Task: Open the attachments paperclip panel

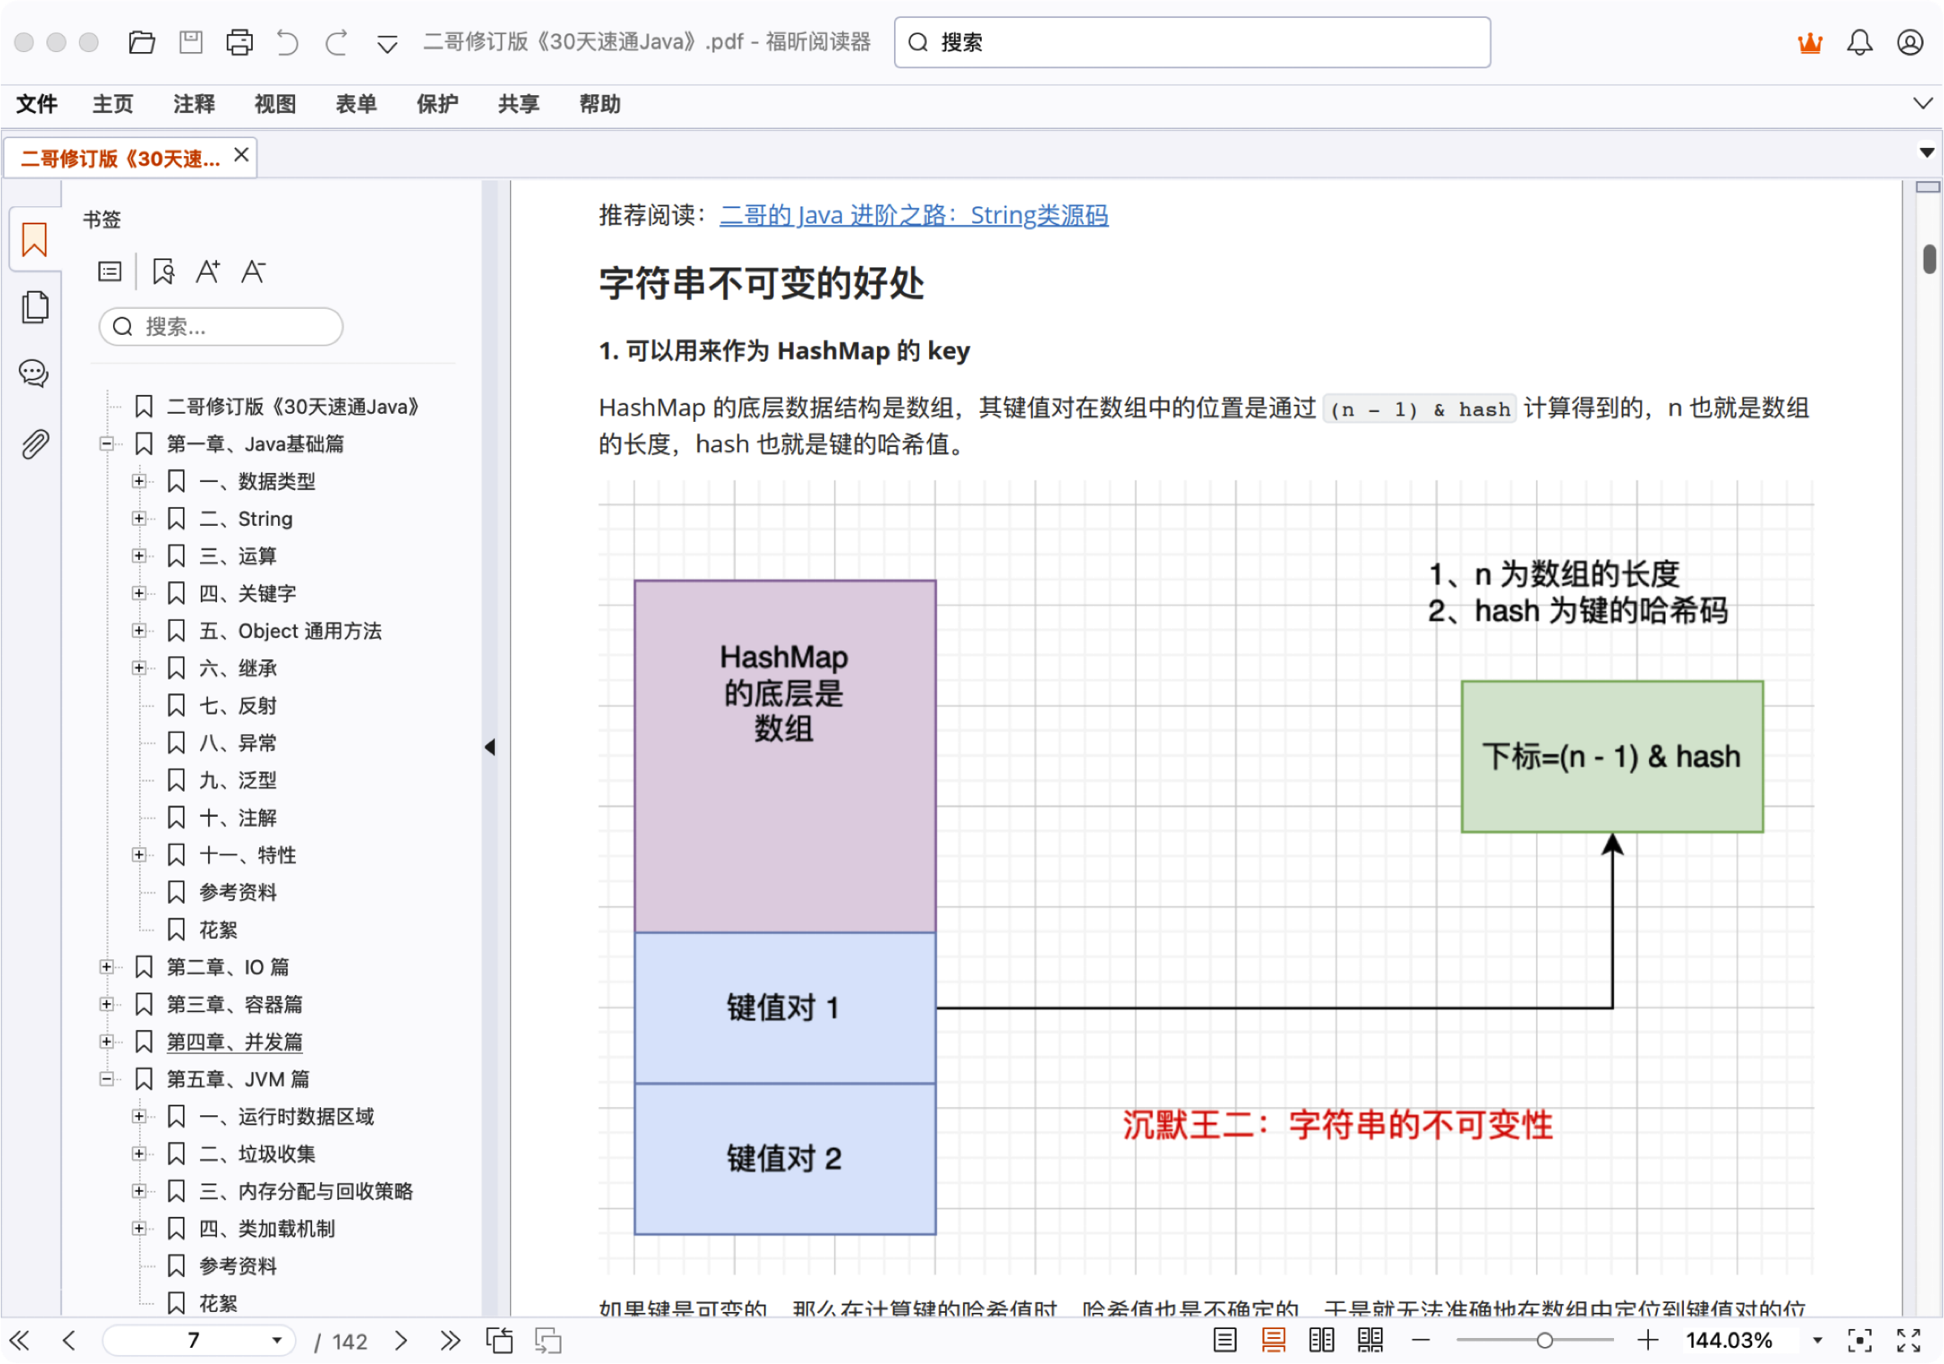Action: (34, 444)
